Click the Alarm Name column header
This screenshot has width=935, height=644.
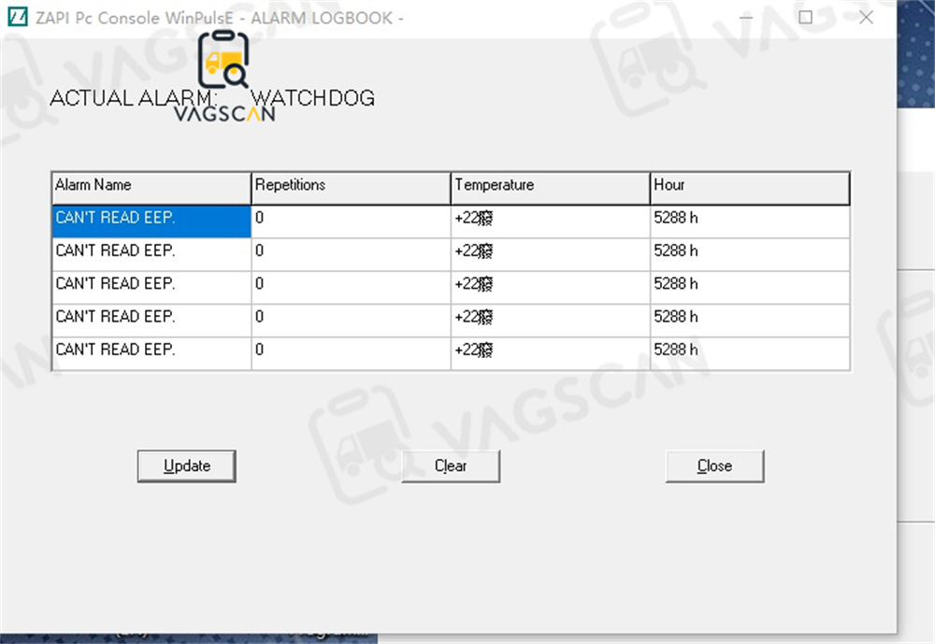[151, 186]
